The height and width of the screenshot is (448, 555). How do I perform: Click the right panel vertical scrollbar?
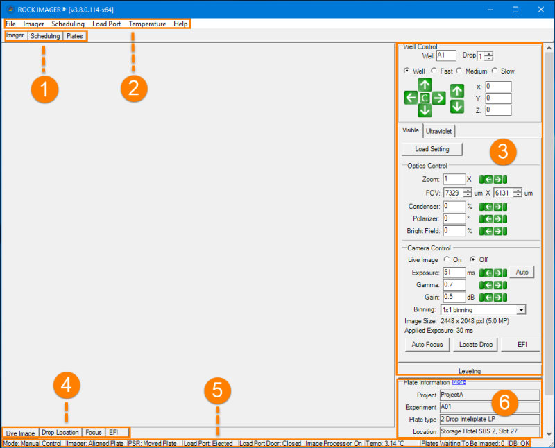tap(549, 225)
